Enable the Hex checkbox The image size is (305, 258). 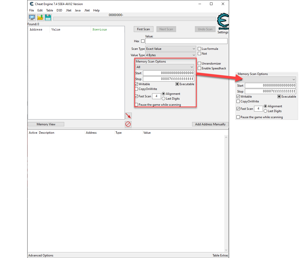[x=143, y=41]
